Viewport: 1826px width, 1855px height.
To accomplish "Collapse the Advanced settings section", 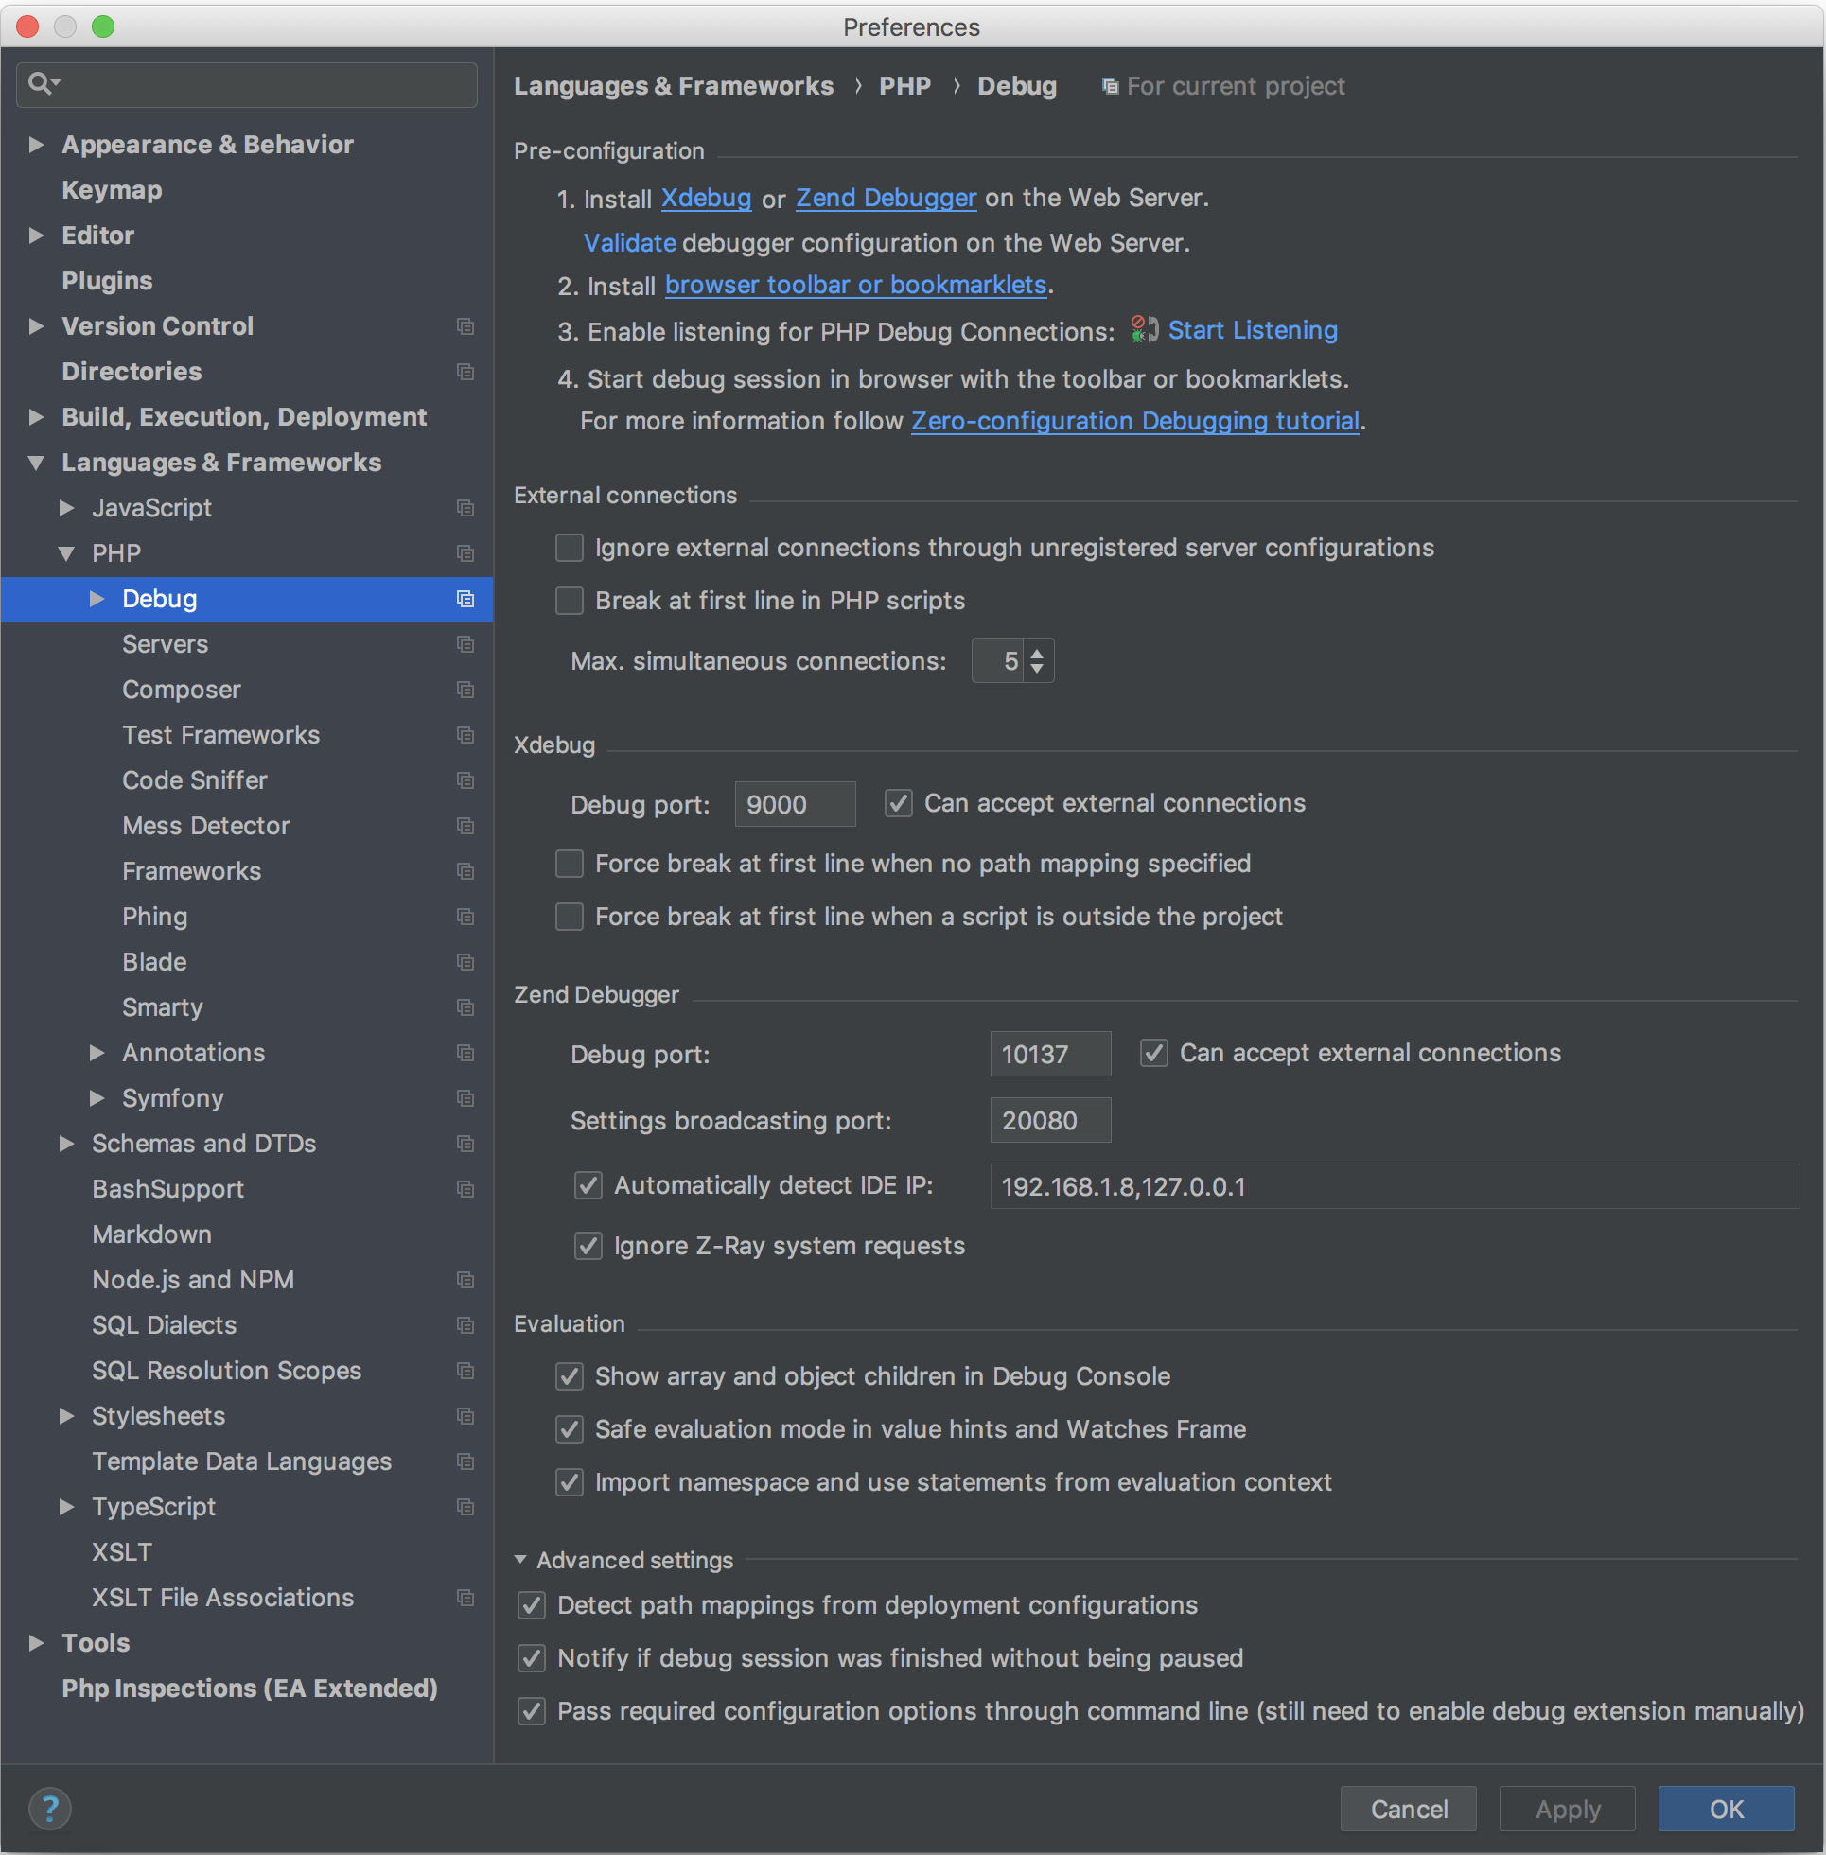I will pos(520,1561).
